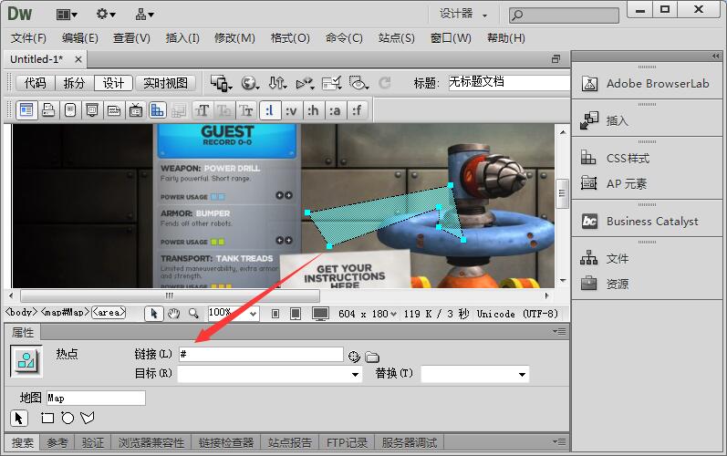
Task: Toggle the :h hover state button
Action: pos(313,110)
